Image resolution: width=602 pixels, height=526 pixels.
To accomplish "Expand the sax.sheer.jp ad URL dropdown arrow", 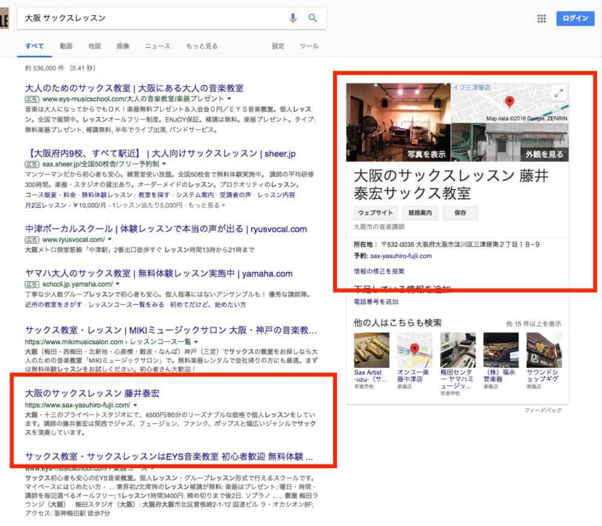I will [x=163, y=164].
